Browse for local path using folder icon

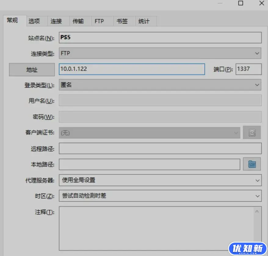[252, 164]
